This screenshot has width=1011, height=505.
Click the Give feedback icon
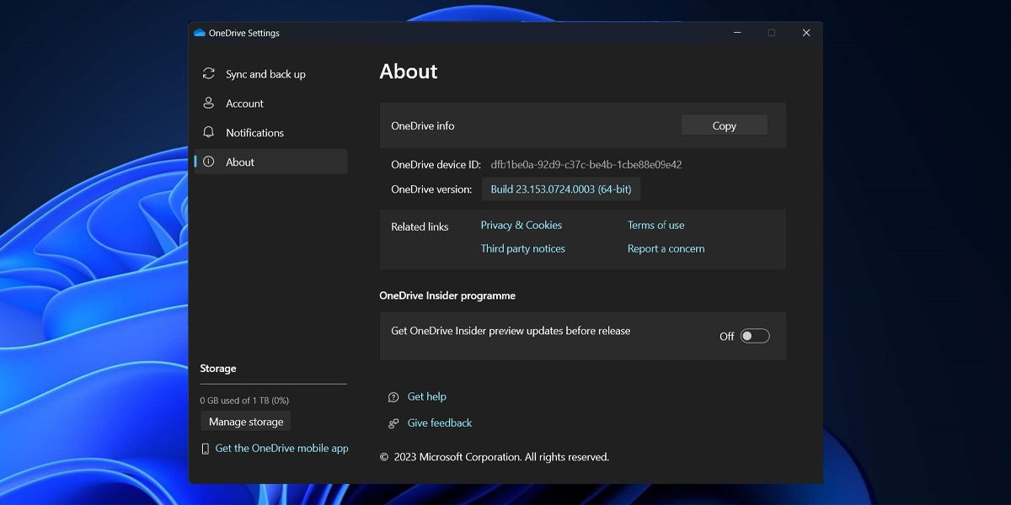tap(393, 423)
